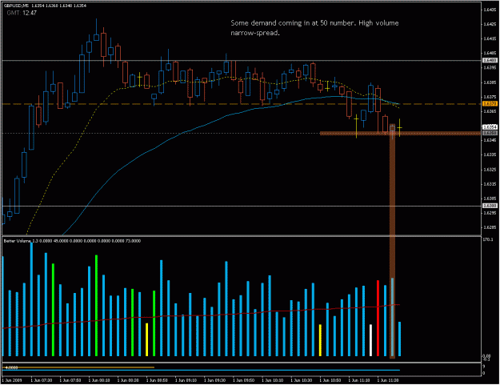Click the '1 Jun 10:50' time axis label
The image size is (500, 385).
[330, 380]
